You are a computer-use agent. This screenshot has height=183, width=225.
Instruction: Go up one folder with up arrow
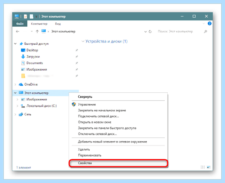pyautogui.click(x=37, y=32)
